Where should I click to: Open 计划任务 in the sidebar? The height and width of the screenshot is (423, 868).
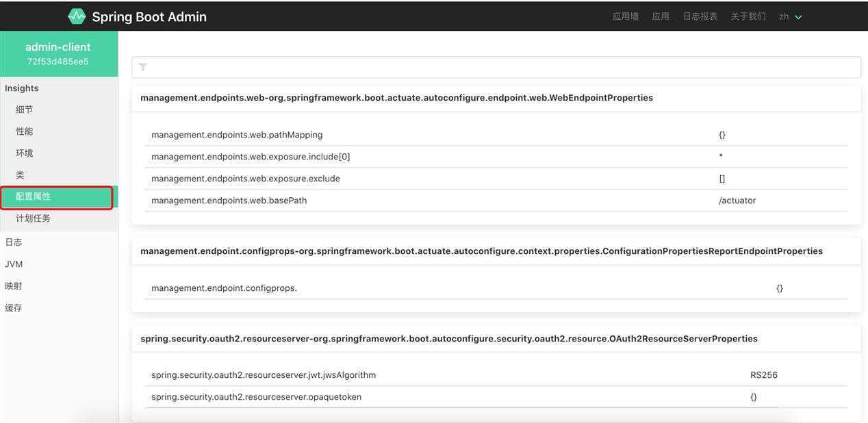click(x=34, y=218)
